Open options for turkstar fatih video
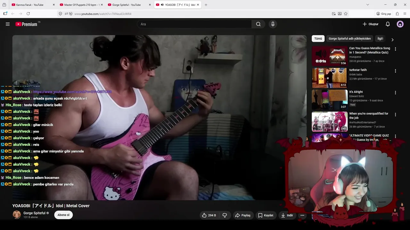The image size is (410, 230). tap(395, 71)
